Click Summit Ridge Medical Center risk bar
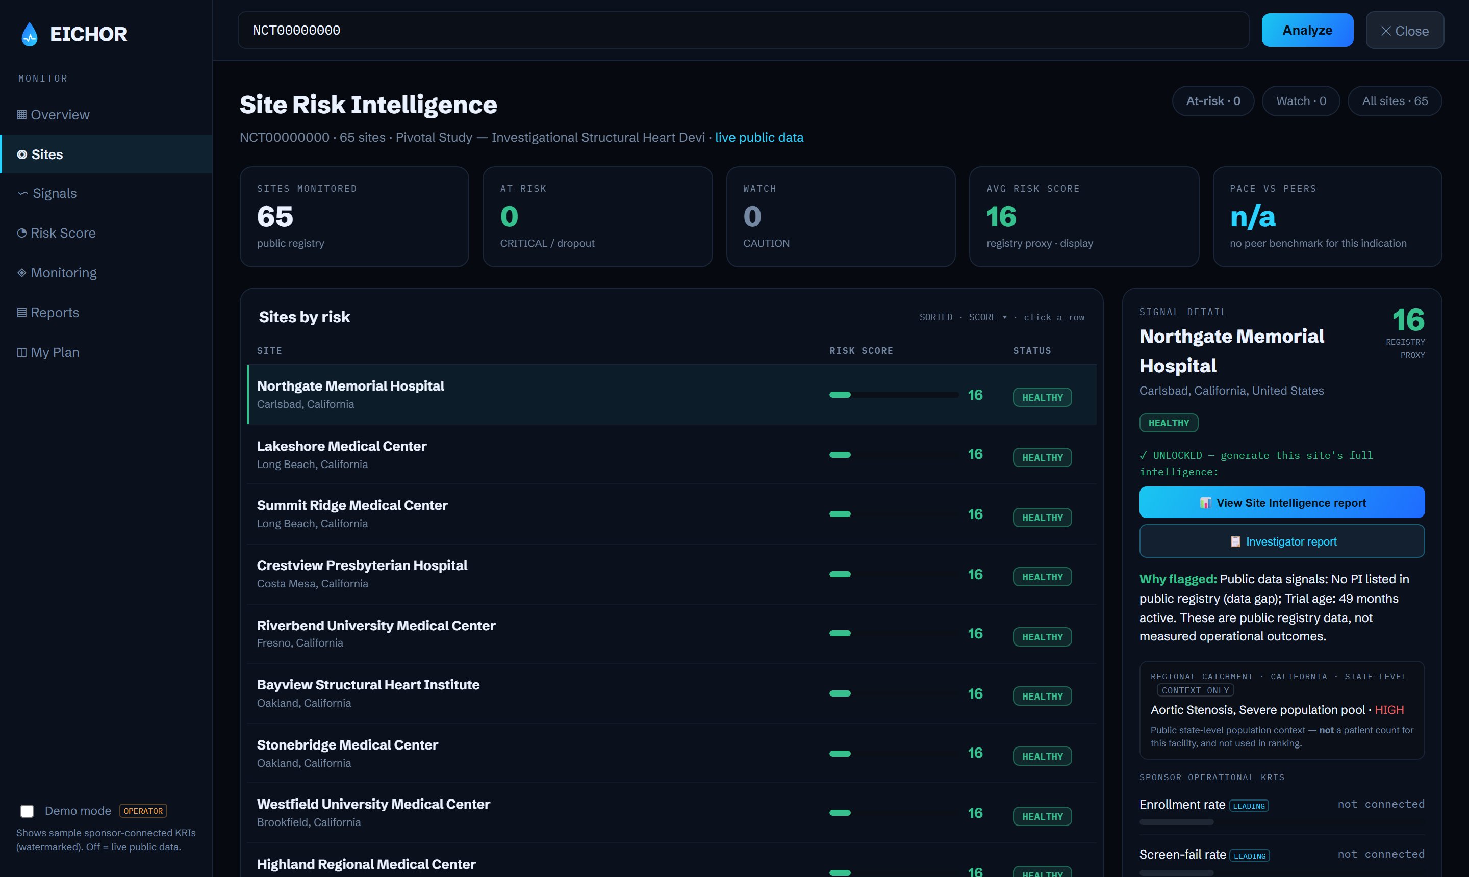Image resolution: width=1469 pixels, height=877 pixels. point(894,514)
